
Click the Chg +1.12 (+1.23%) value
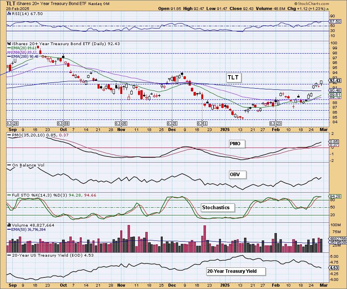[x=306, y=8]
